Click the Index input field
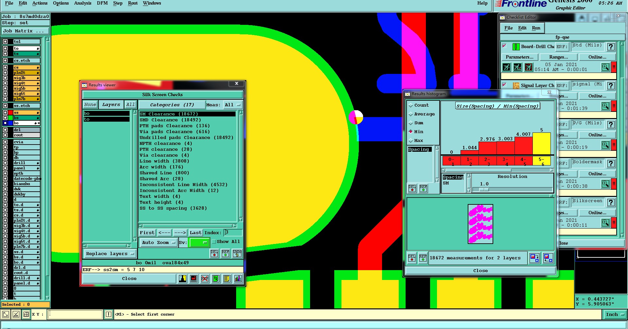Screen dimensions: 628x329 (233, 233)
